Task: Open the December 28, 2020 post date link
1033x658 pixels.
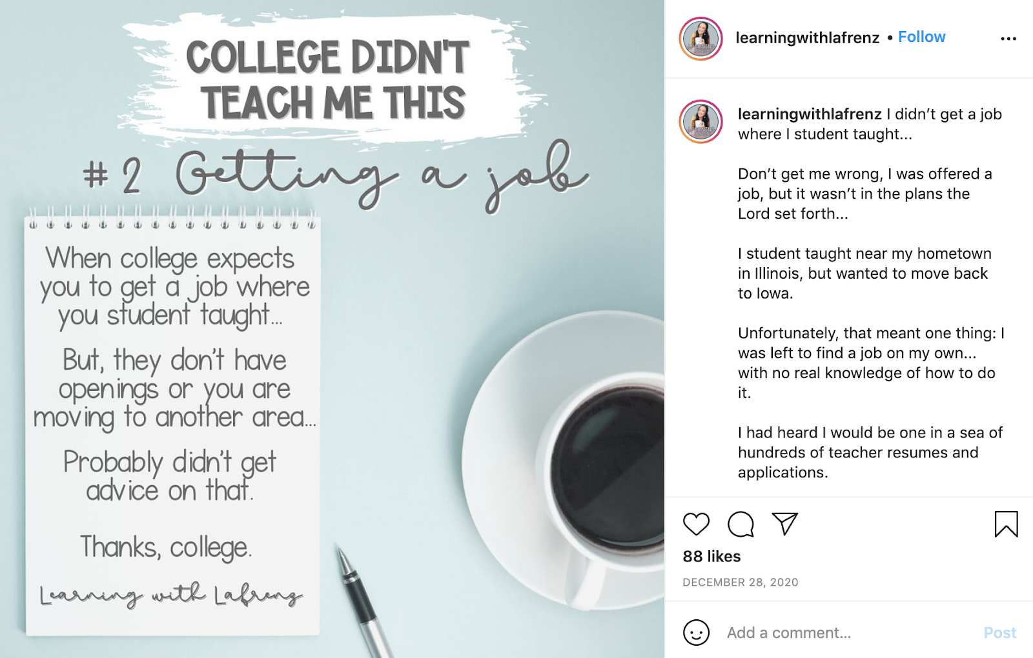Action: tap(740, 582)
